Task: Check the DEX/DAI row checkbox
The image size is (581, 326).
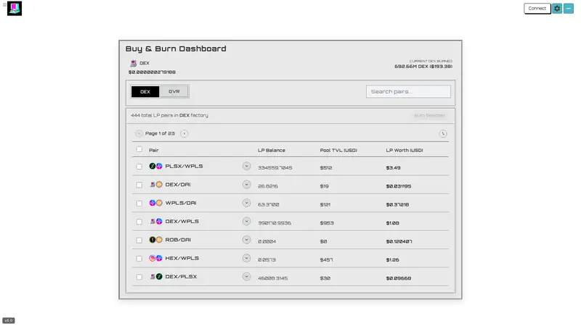Action: pos(139,185)
